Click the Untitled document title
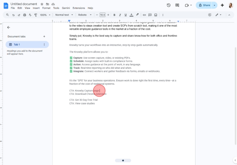The image size is (237, 165). (24, 4)
